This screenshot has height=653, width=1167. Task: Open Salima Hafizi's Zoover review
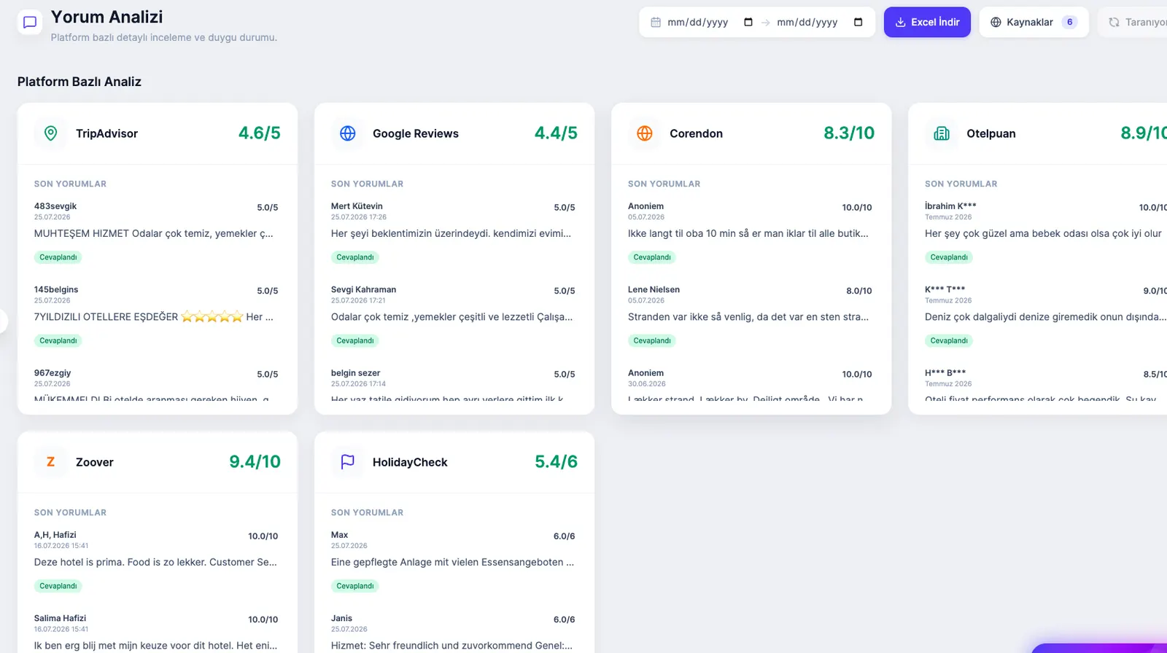(156, 633)
